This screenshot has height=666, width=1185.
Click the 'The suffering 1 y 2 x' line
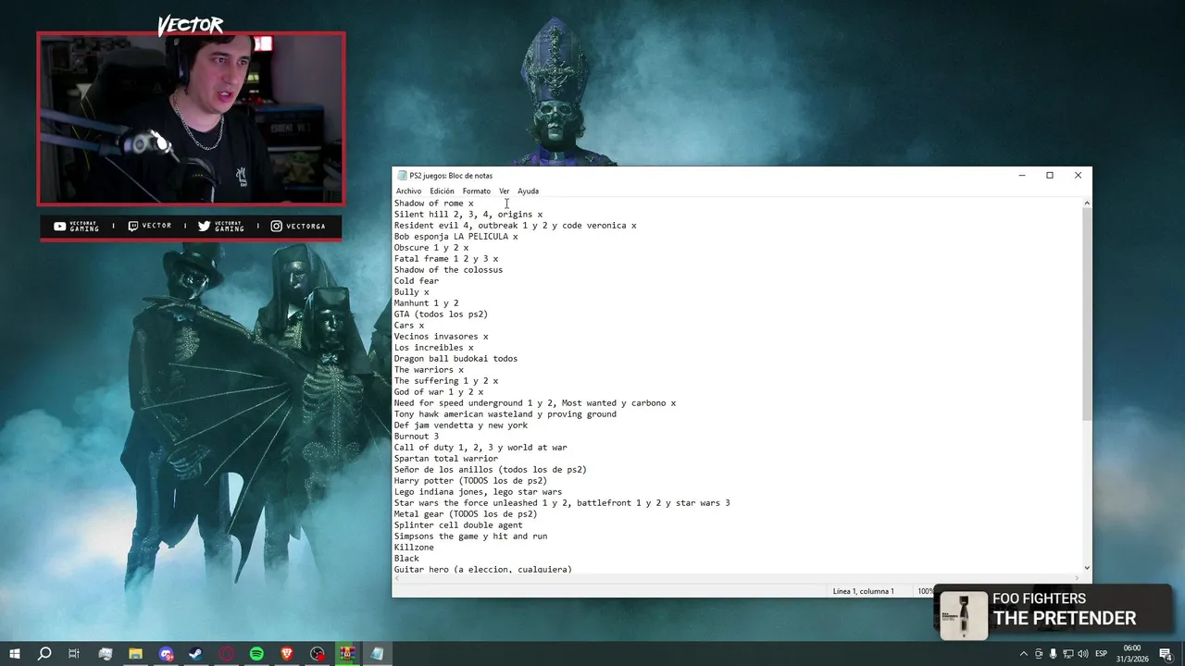446,381
